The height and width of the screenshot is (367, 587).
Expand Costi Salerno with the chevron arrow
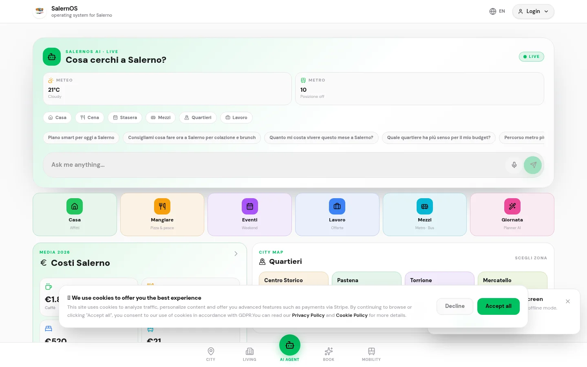tap(236, 254)
